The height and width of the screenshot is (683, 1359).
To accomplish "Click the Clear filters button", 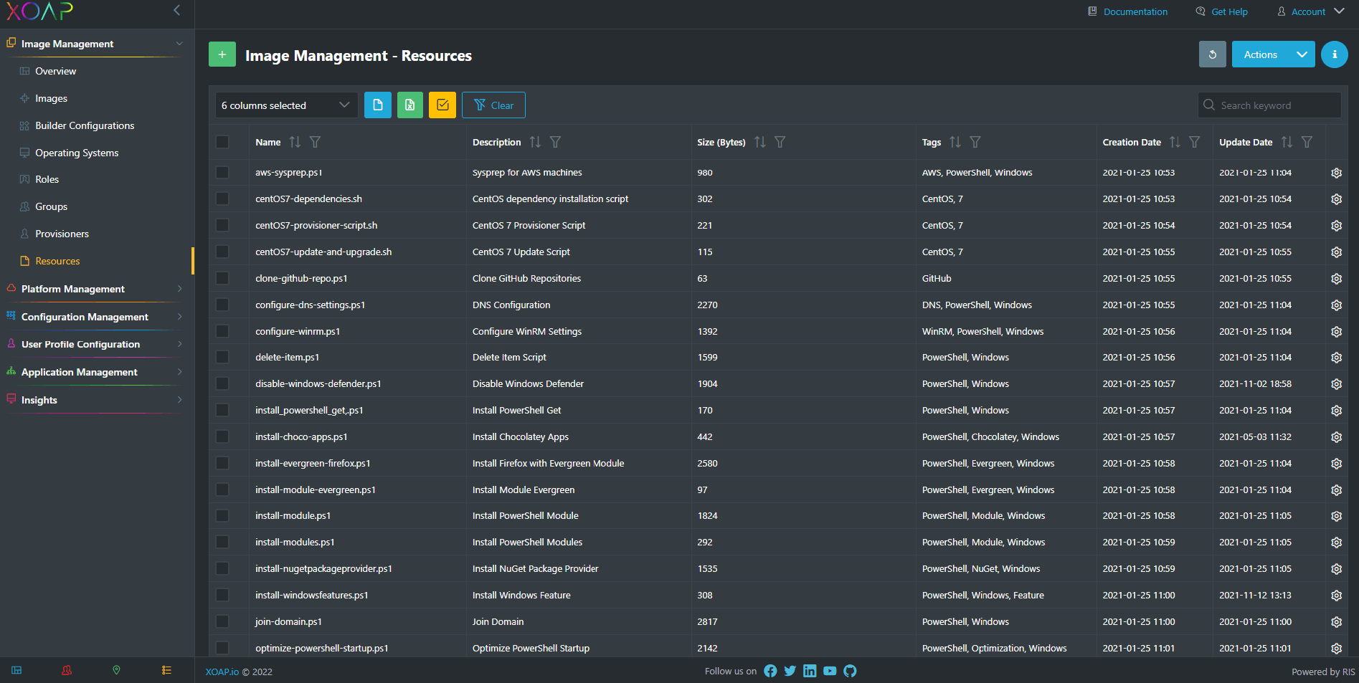I will [493, 105].
